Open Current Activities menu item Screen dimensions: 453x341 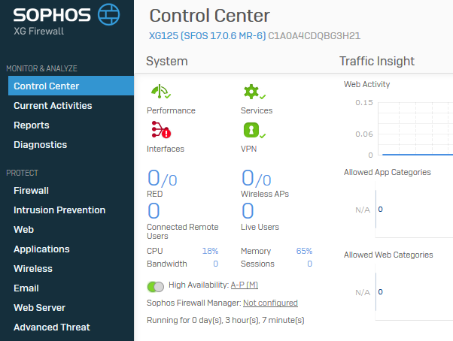(53, 105)
